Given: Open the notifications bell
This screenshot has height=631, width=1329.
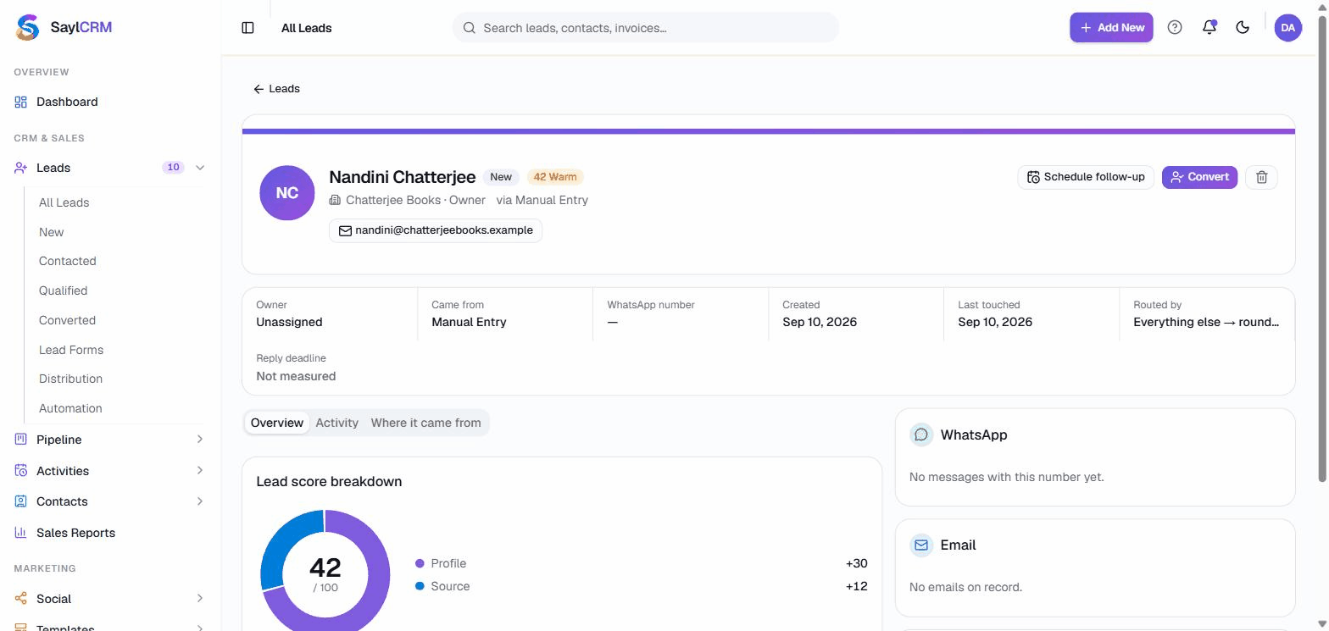Looking at the screenshot, I should click(x=1209, y=27).
